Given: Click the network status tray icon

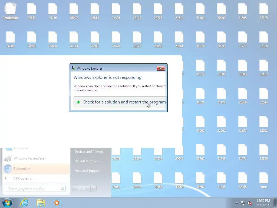Looking at the screenshot, I should (x=243, y=203).
